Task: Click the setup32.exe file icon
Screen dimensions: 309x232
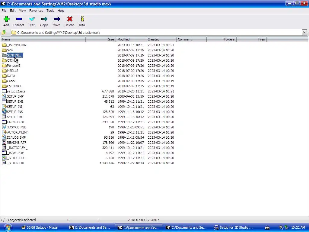Action: (x=4, y=91)
